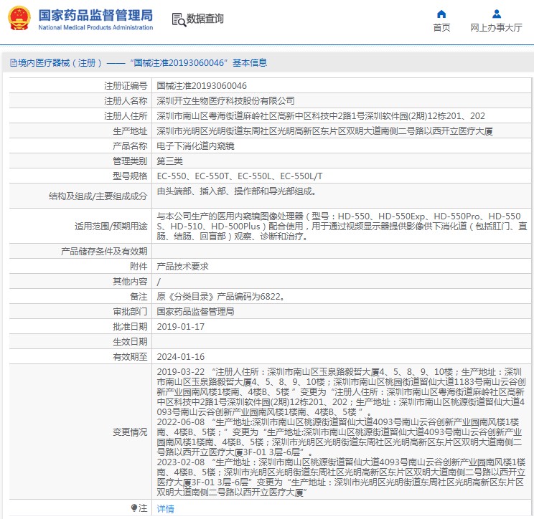The width and height of the screenshot is (534, 519).
Task: Click the 生产地址 production address value
Action: [324, 131]
